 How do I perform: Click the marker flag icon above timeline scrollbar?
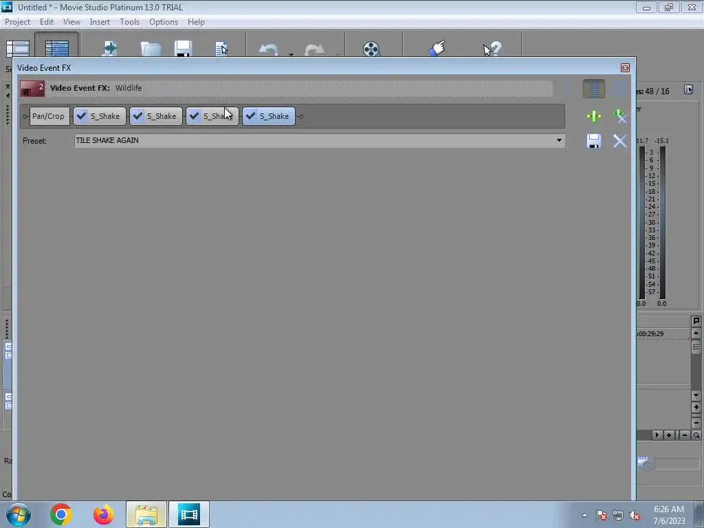point(696,321)
